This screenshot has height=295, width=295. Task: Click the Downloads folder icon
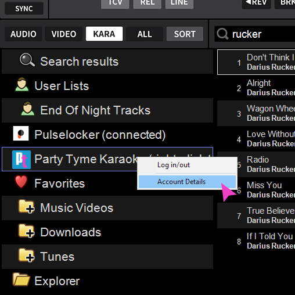[27, 231]
